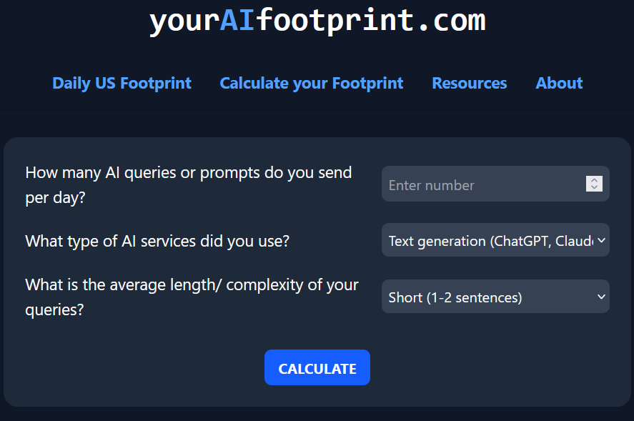Image resolution: width=634 pixels, height=421 pixels.
Task: Visit the About page
Action: pyautogui.click(x=559, y=83)
